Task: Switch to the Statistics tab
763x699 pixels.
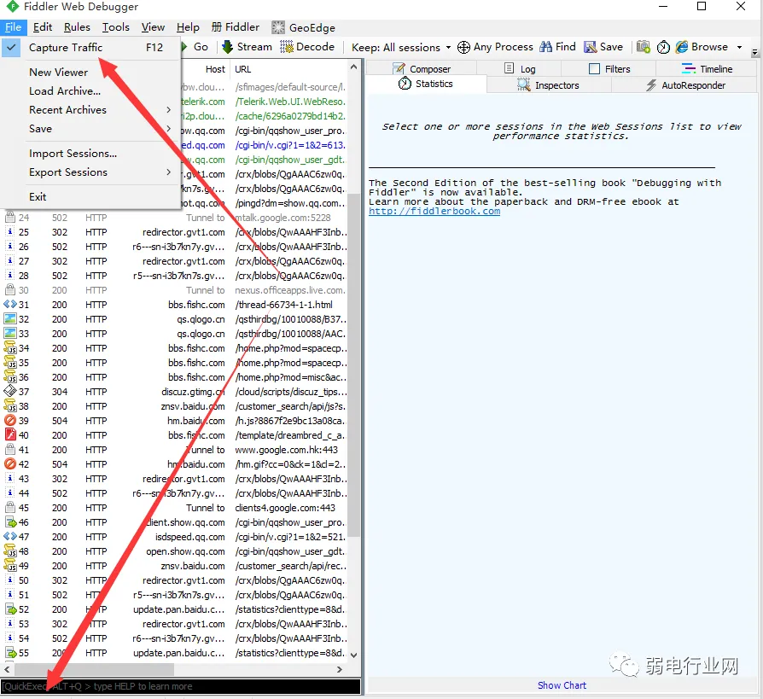Action: 426,84
